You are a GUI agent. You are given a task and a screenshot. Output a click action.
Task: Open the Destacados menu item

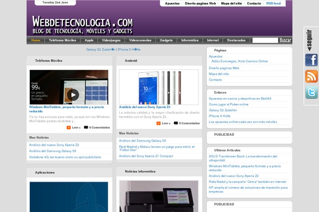pos(236,40)
